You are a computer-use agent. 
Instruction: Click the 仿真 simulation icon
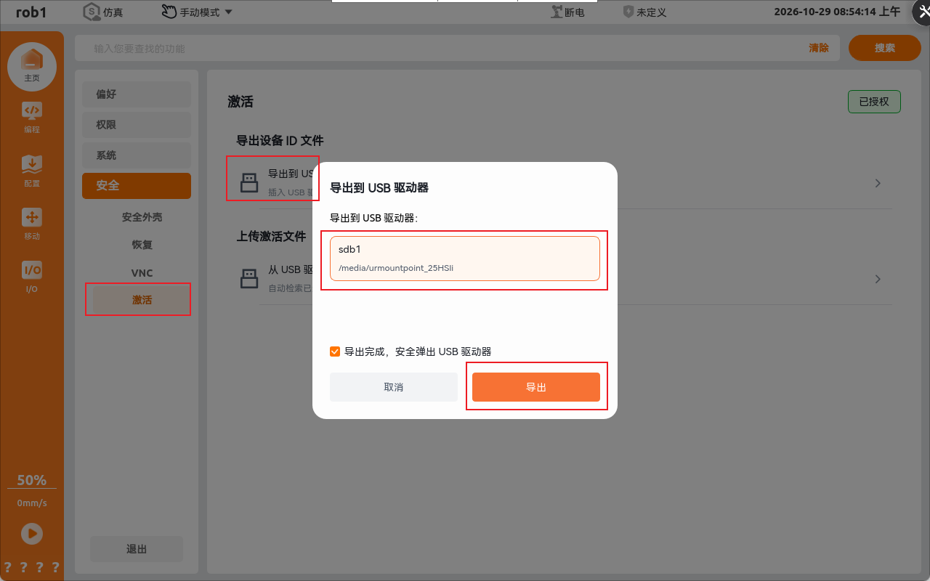coord(92,12)
